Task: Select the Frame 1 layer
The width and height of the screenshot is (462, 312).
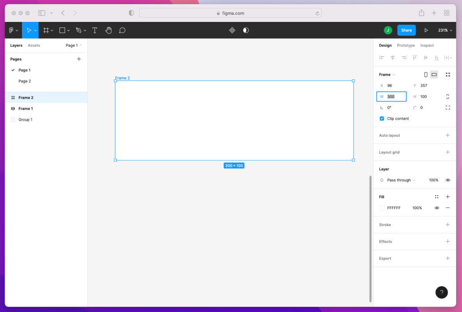Action: [x=46, y=109]
